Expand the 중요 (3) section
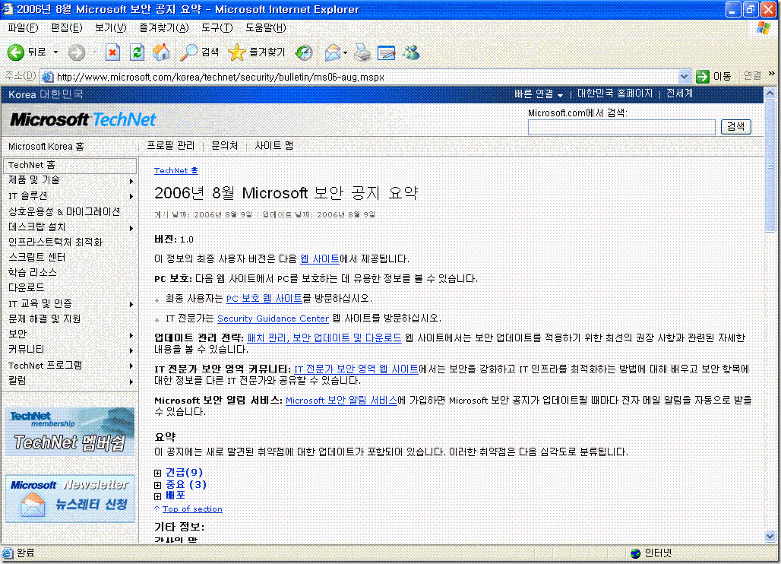781x564 pixels. coord(157,485)
